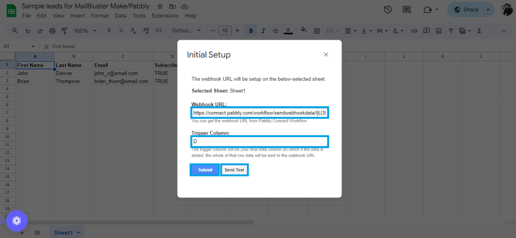Open the zoom 100% dropdown
This screenshot has height=238, width=516.
point(85,31)
